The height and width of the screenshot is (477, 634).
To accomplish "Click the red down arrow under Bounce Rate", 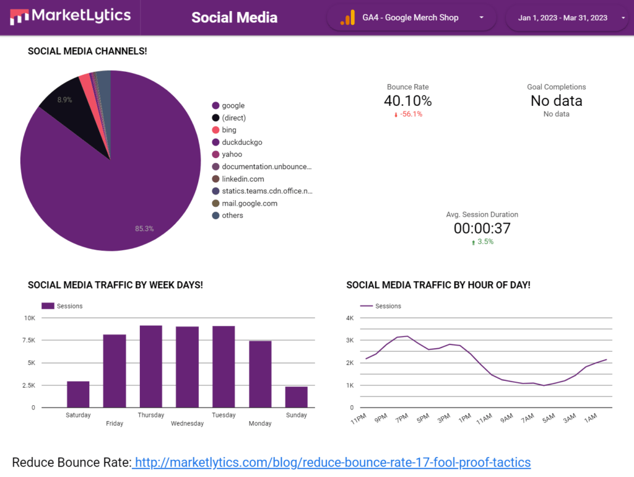I will click(x=396, y=115).
